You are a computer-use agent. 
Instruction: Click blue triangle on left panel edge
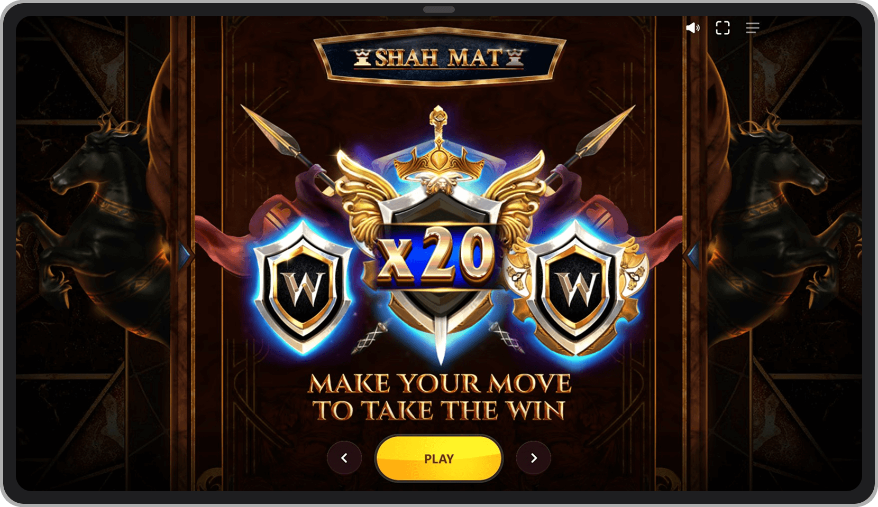click(x=185, y=256)
